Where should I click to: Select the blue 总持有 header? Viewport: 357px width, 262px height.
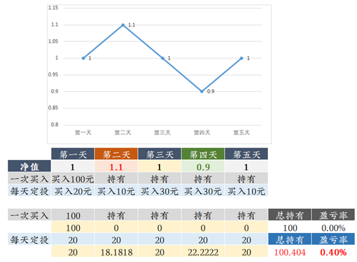[x=290, y=239]
